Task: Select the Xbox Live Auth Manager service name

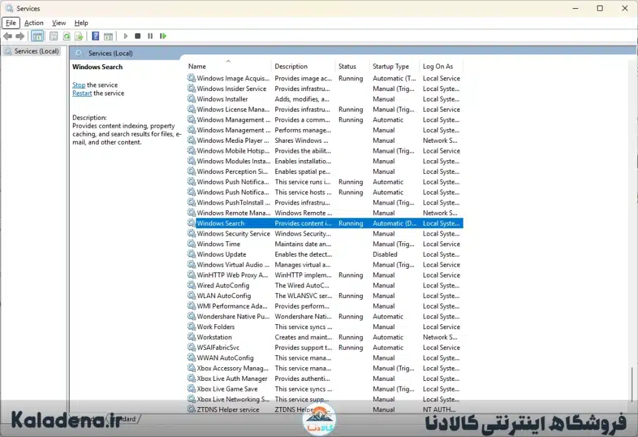Action: [x=232, y=379]
